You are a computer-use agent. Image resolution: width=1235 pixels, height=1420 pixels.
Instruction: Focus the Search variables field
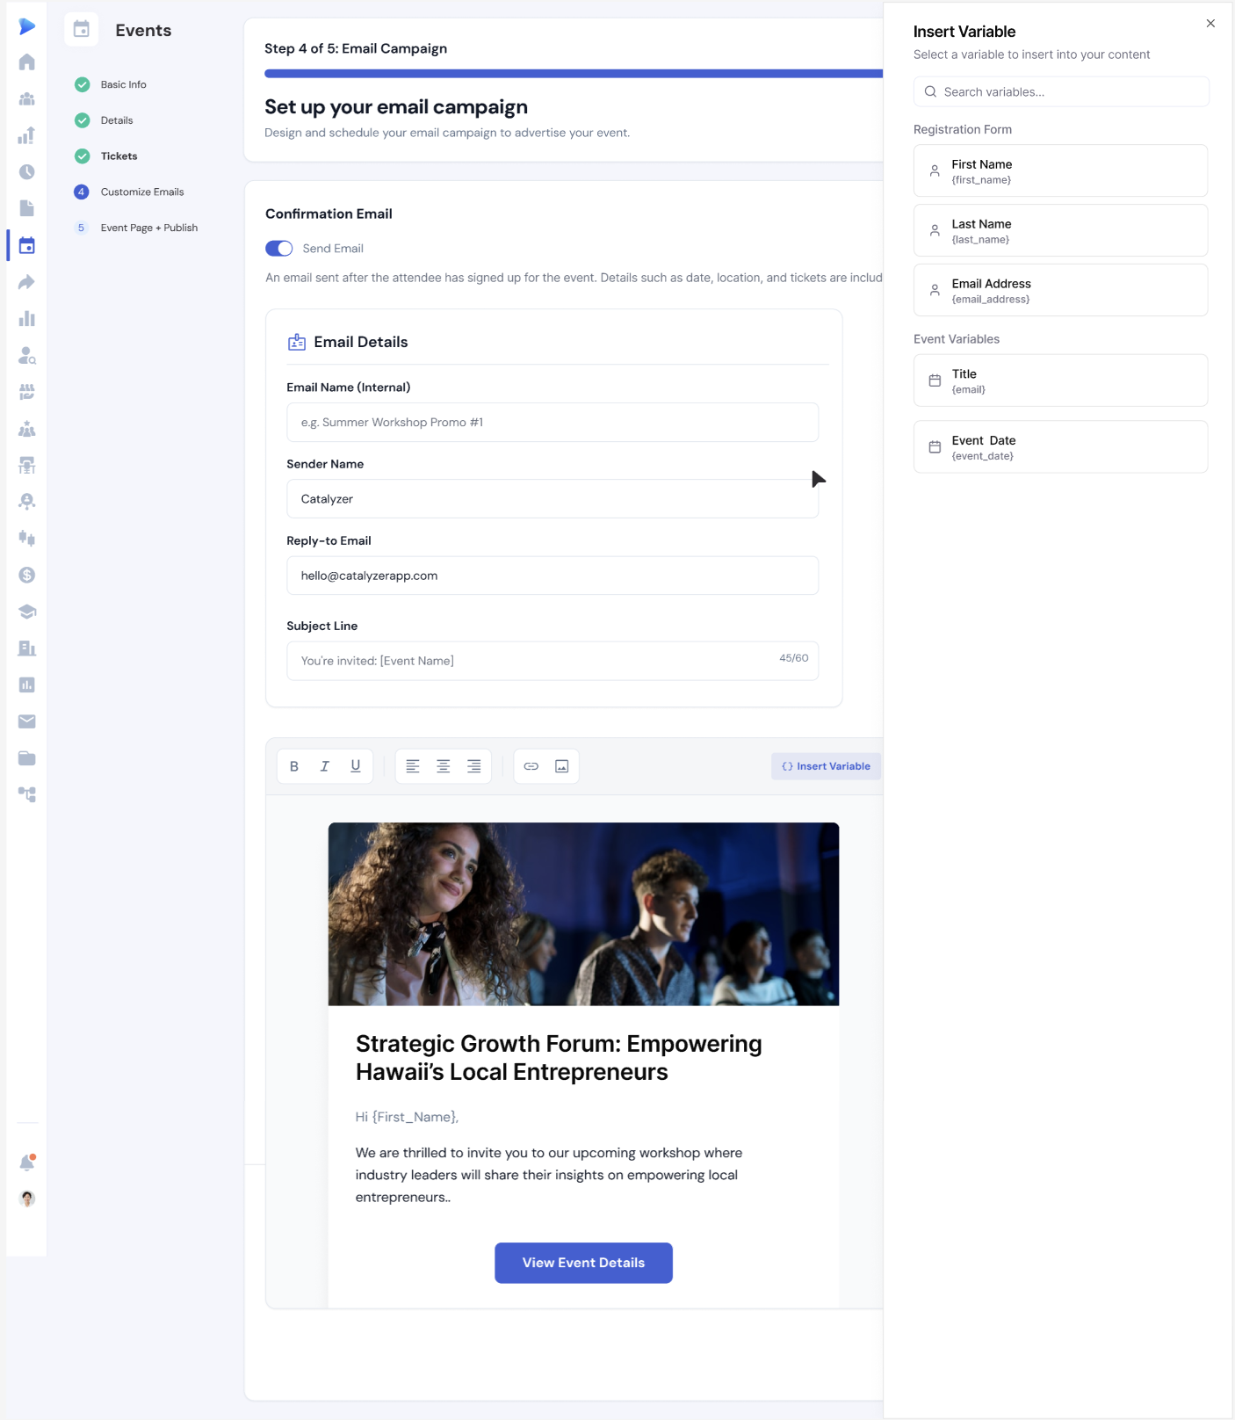point(1061,91)
